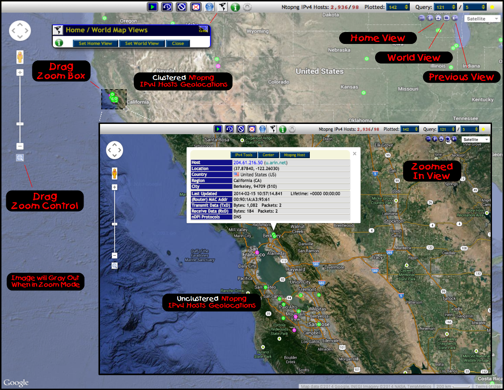Screen dimensions: 504x390
Task: Click the Query 5 stepper in main toolbar
Action: coord(475,7)
